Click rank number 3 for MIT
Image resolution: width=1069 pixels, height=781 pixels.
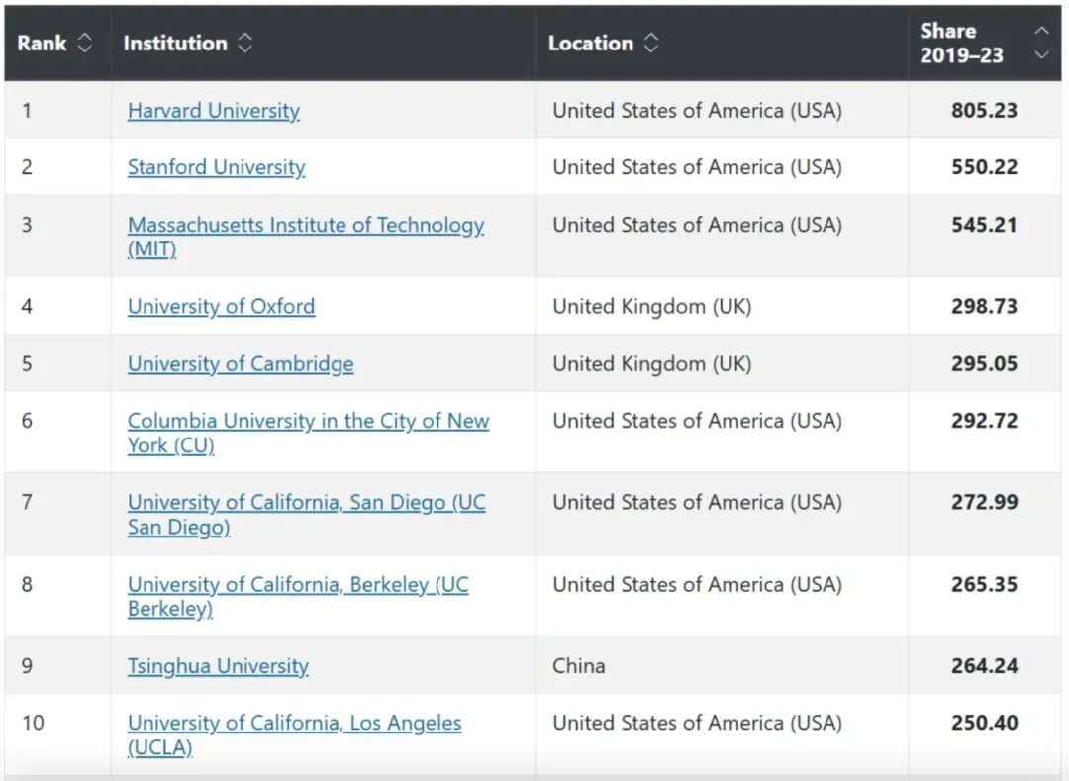pos(27,225)
